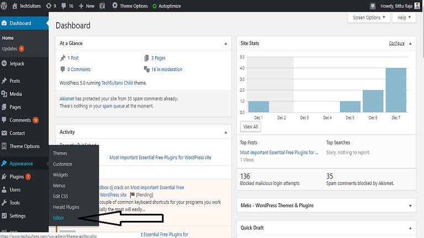Collapse the Quick Draft widget
424x238 pixels.
410,228
